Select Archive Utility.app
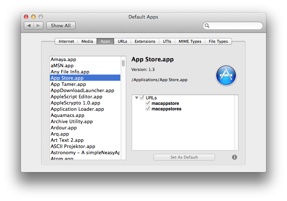This screenshot has height=201, width=287. [85, 121]
